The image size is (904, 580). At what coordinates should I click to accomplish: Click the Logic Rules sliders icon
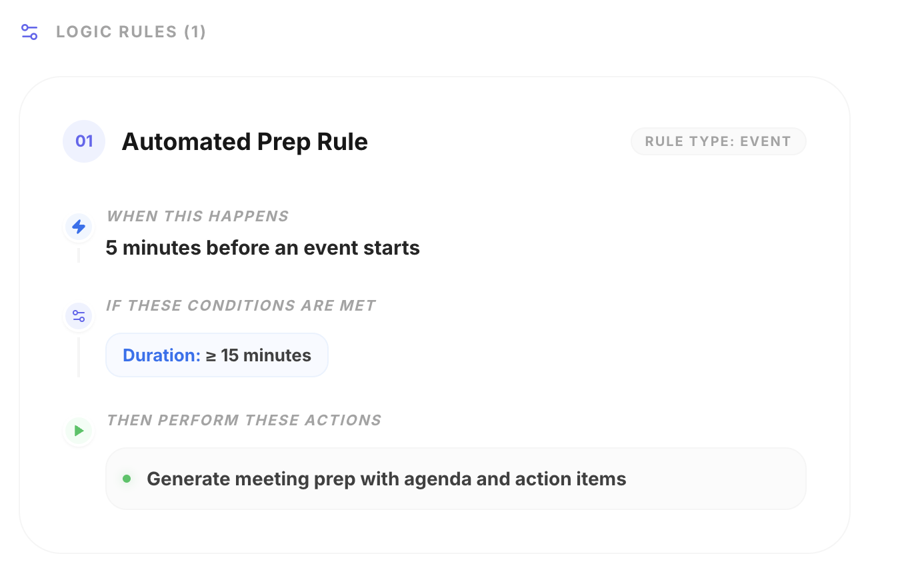click(29, 32)
